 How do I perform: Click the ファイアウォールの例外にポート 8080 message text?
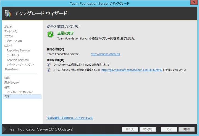click(82, 65)
